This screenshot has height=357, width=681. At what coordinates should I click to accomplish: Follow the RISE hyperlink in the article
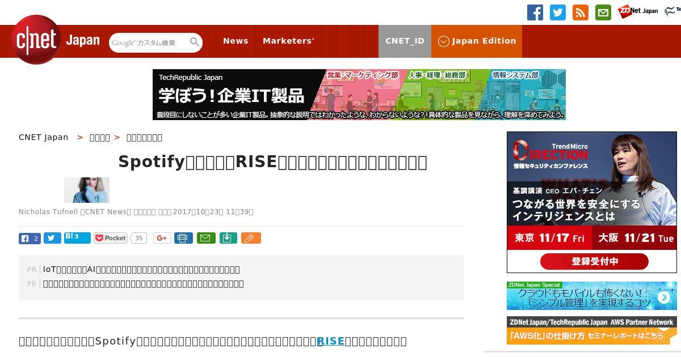click(330, 341)
